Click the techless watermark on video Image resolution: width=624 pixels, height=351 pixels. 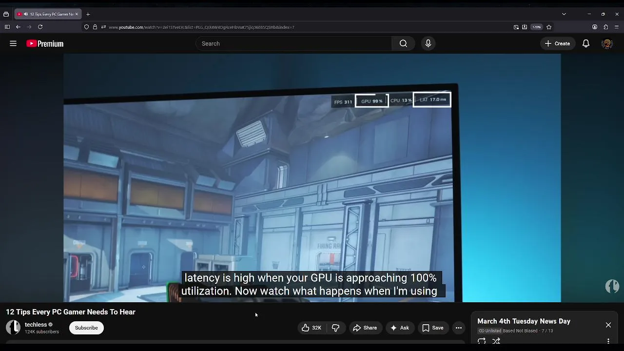point(612,286)
